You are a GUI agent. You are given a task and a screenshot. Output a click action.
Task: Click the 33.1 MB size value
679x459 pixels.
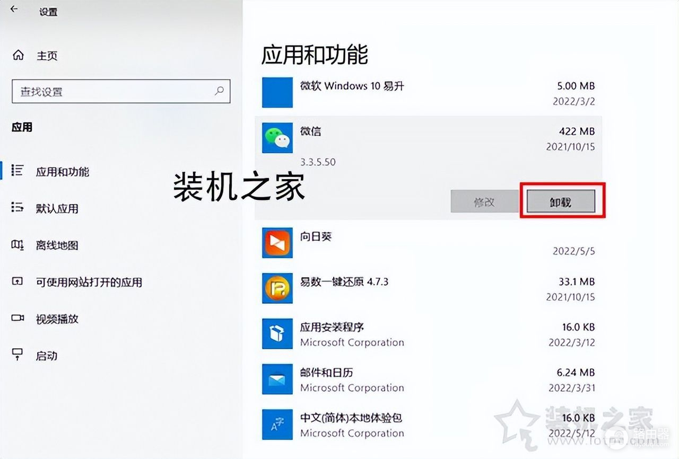coord(577,281)
